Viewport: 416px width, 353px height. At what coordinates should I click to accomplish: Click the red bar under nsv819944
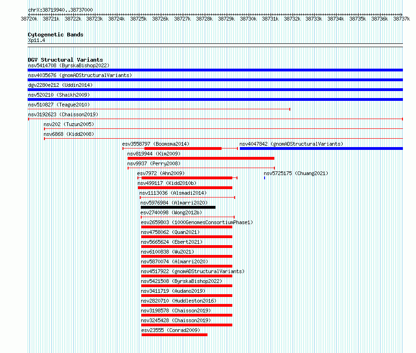click(x=201, y=158)
